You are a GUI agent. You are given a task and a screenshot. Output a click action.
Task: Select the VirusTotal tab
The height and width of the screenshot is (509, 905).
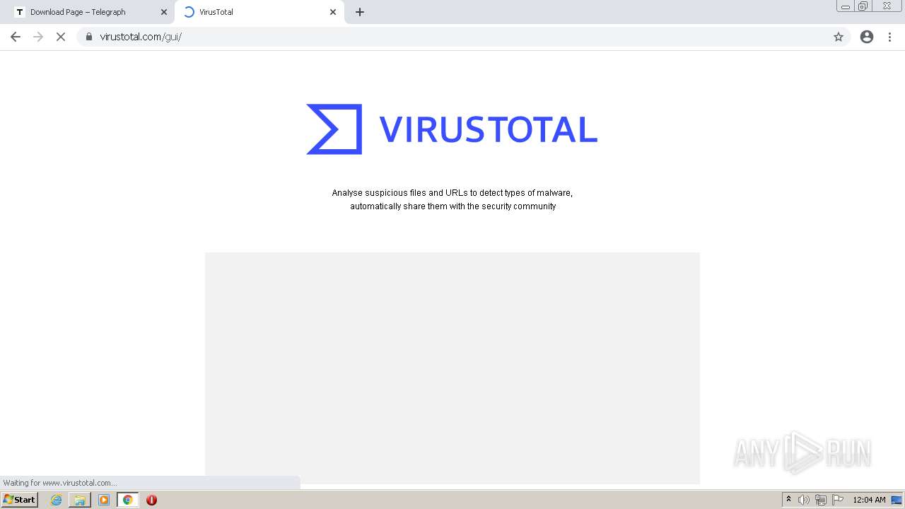(259, 12)
